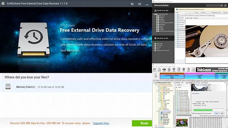Open the Help menu in DiskGenius
Image resolution: width=228 pixels, height=128 pixels.
(173, 66)
